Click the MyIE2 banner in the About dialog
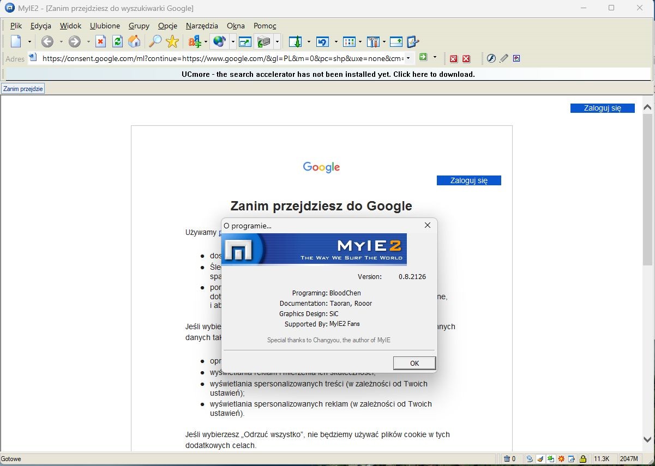Viewport: 655px width, 466px height. coord(314,249)
